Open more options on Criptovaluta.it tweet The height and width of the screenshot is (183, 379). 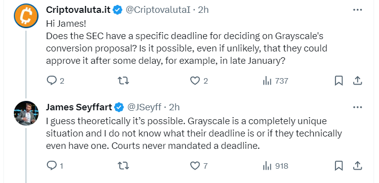(x=357, y=10)
